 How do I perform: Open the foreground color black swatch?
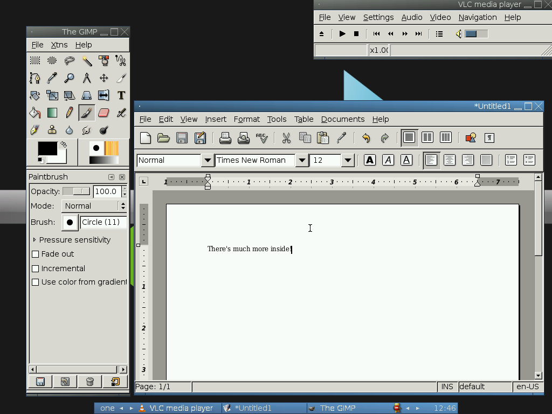47,149
